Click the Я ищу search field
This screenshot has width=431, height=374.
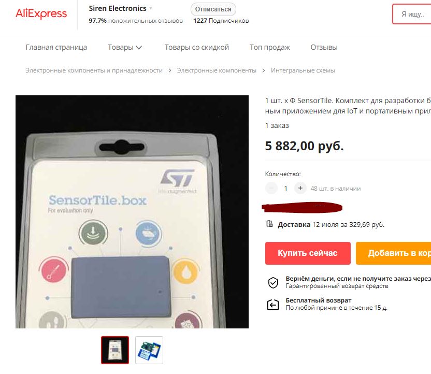[x=412, y=14]
